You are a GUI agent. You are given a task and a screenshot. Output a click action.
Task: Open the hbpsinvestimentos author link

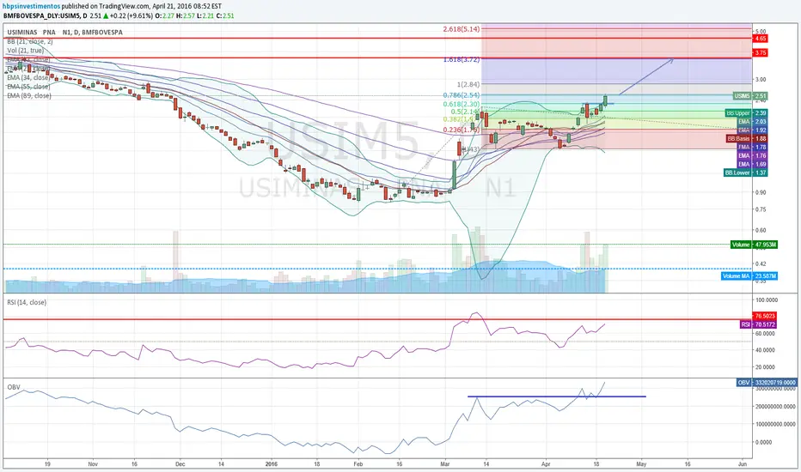click(31, 6)
